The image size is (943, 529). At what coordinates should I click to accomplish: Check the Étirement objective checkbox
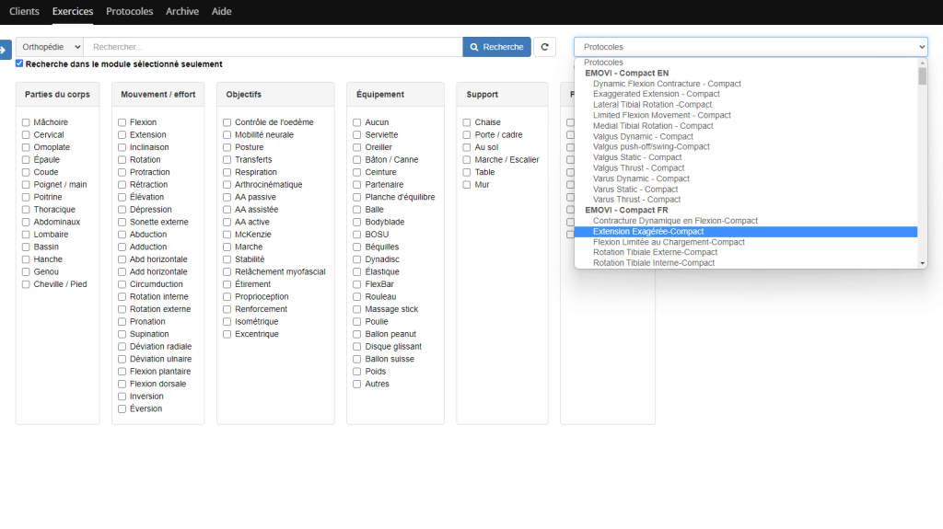pyautogui.click(x=227, y=284)
